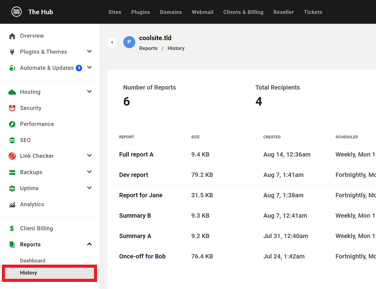This screenshot has width=376, height=289.
Task: Click the Backups server icon
Action: 12,172
